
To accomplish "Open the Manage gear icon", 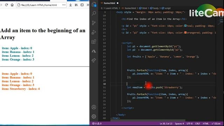I will pyautogui.click(x=94, y=117).
